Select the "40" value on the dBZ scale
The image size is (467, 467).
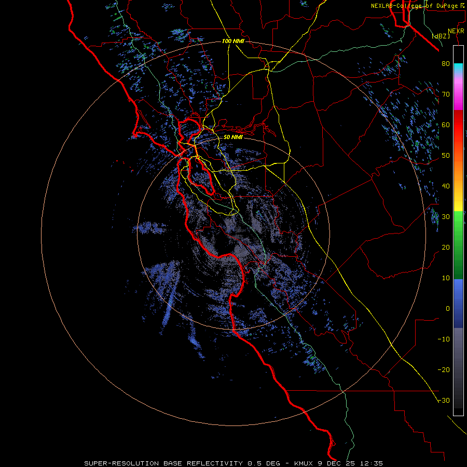click(446, 186)
